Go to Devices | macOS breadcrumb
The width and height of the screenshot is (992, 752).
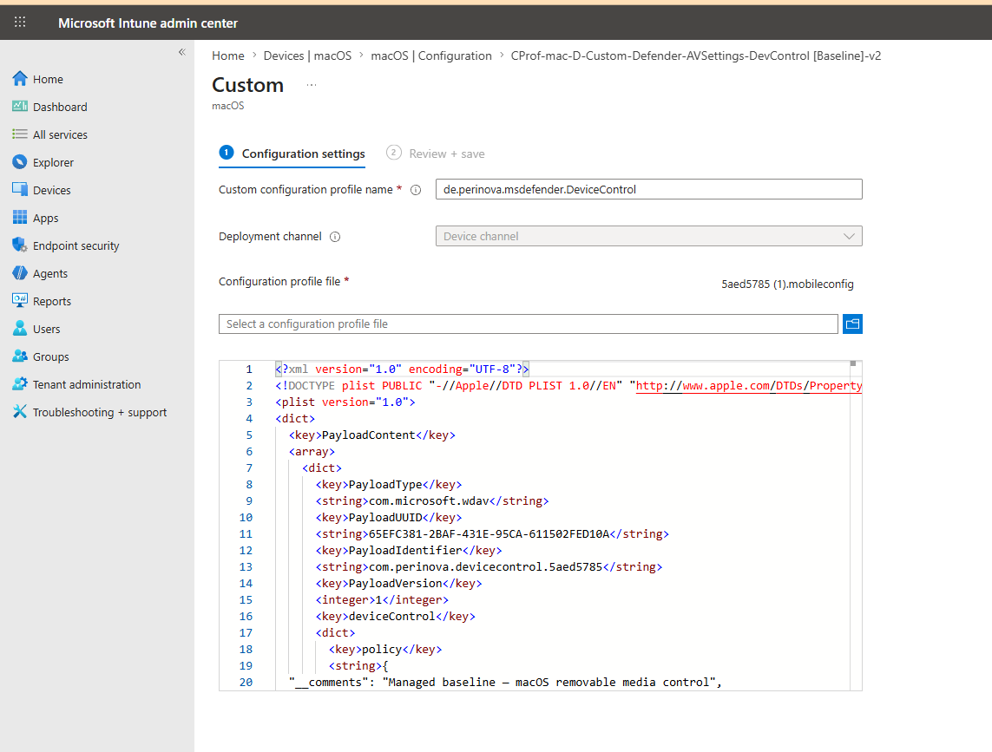click(307, 56)
